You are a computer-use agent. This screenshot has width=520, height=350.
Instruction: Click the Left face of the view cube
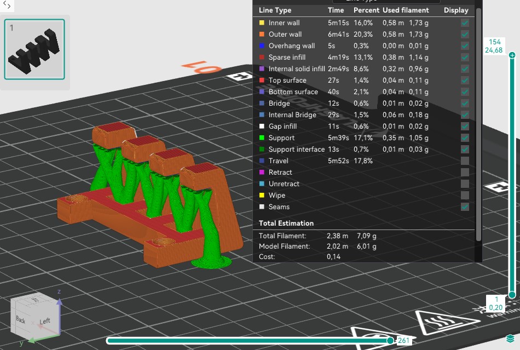coord(45,321)
